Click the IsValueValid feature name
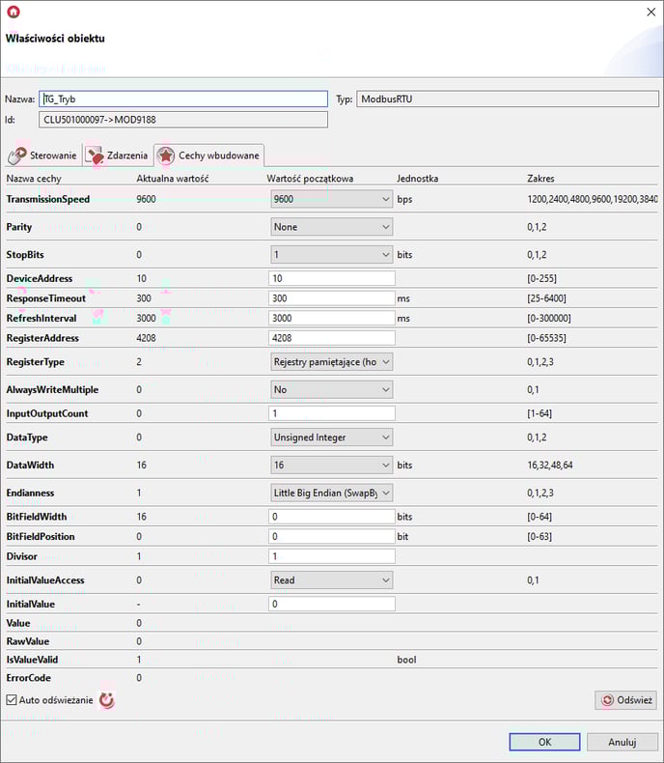The height and width of the screenshot is (763, 664). [32, 660]
